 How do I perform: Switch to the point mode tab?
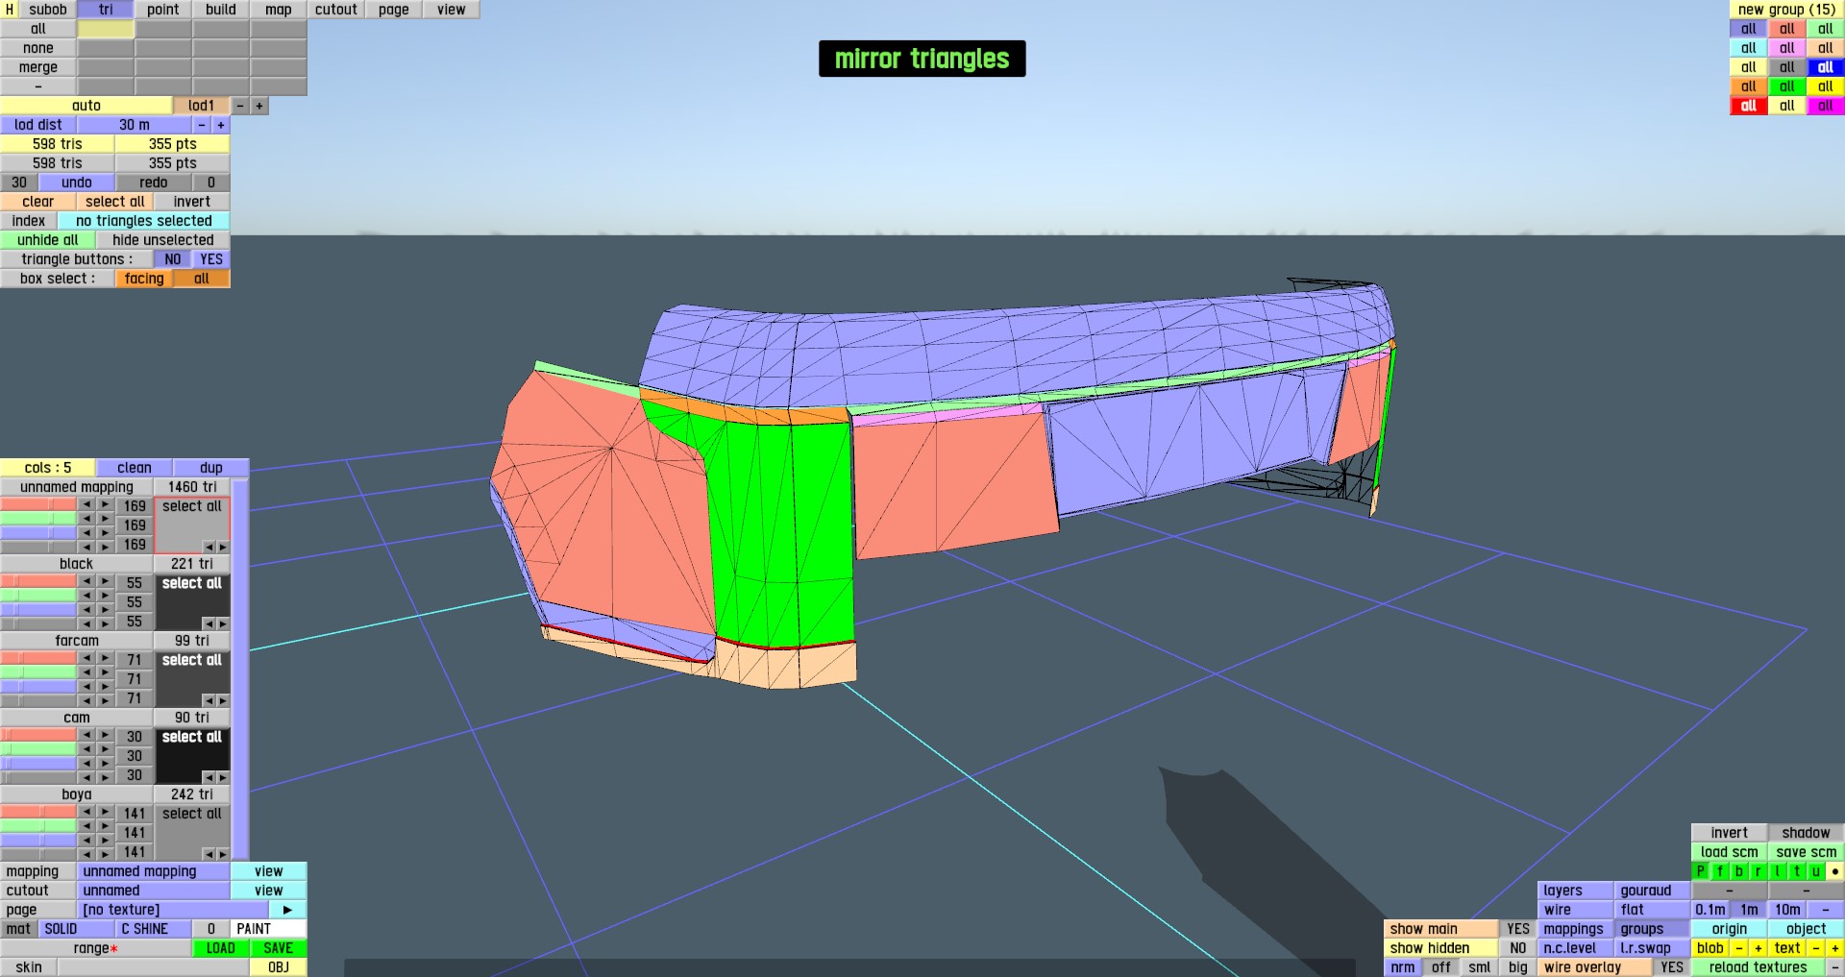point(163,10)
